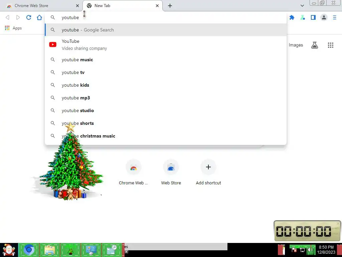Switch to the Chrome Web Store tab
This screenshot has height=257, width=342.
click(x=41, y=6)
